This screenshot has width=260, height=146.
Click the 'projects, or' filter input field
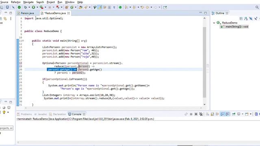click(x=6, y=128)
